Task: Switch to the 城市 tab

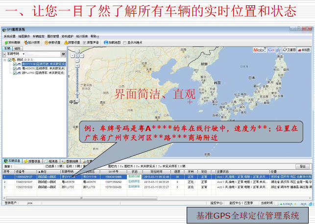Action: point(17,48)
